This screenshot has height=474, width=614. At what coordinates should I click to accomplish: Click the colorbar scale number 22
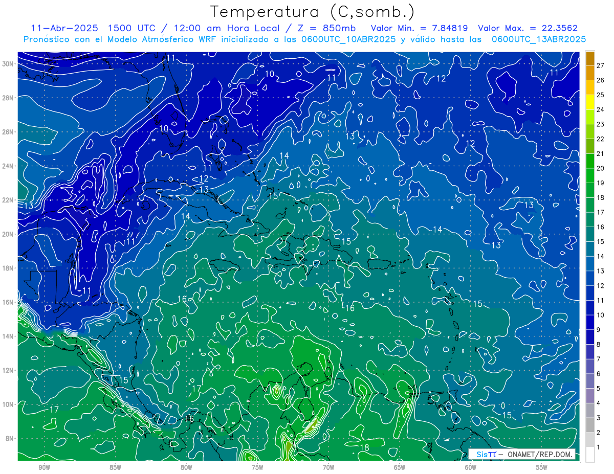[x=601, y=139]
